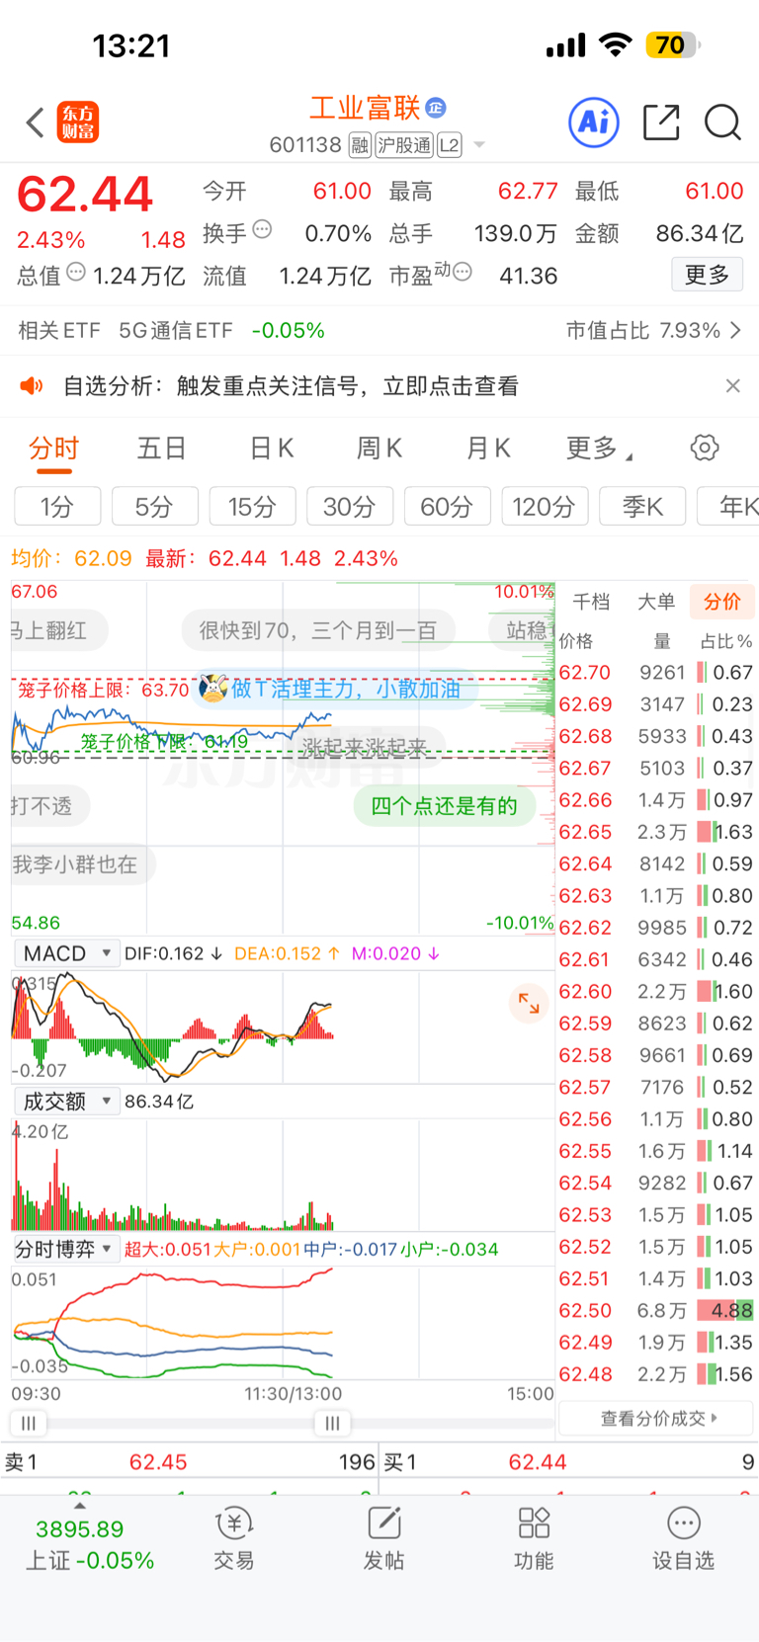Tap the orange speaker announcement icon
The image size is (759, 1642).
click(x=32, y=385)
